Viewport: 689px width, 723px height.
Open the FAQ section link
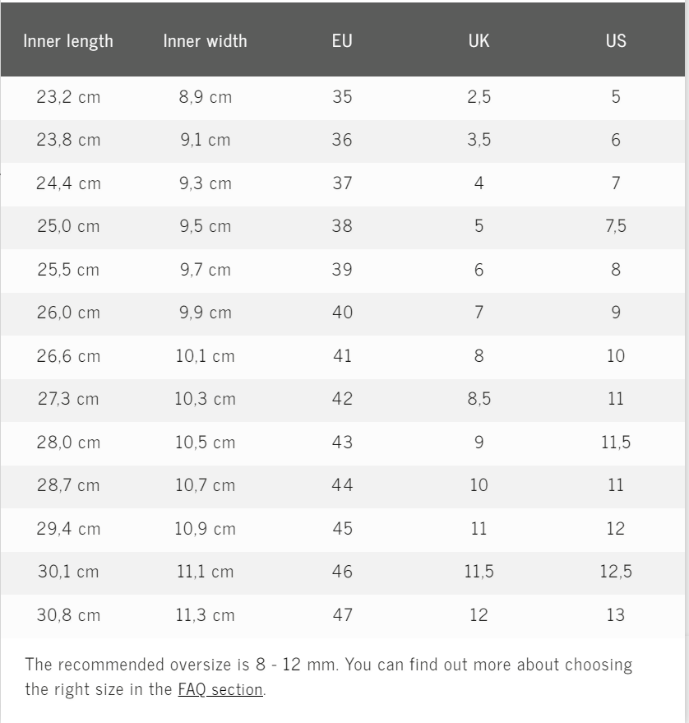pos(220,689)
